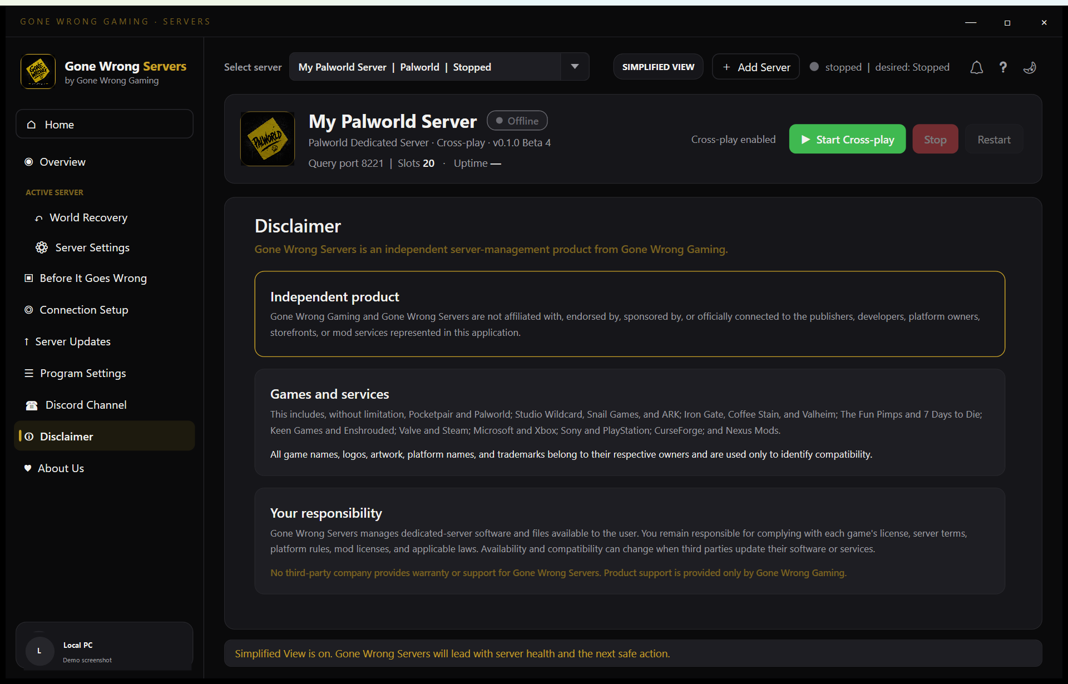Click the 'ACTIVE SERVER' sidebar label
The image size is (1068, 684).
pyautogui.click(x=55, y=192)
